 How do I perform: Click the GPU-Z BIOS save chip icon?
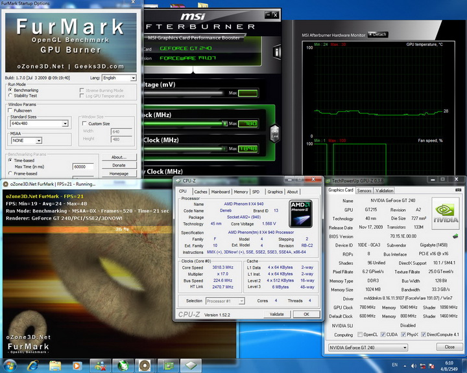pyautogui.click(x=455, y=236)
